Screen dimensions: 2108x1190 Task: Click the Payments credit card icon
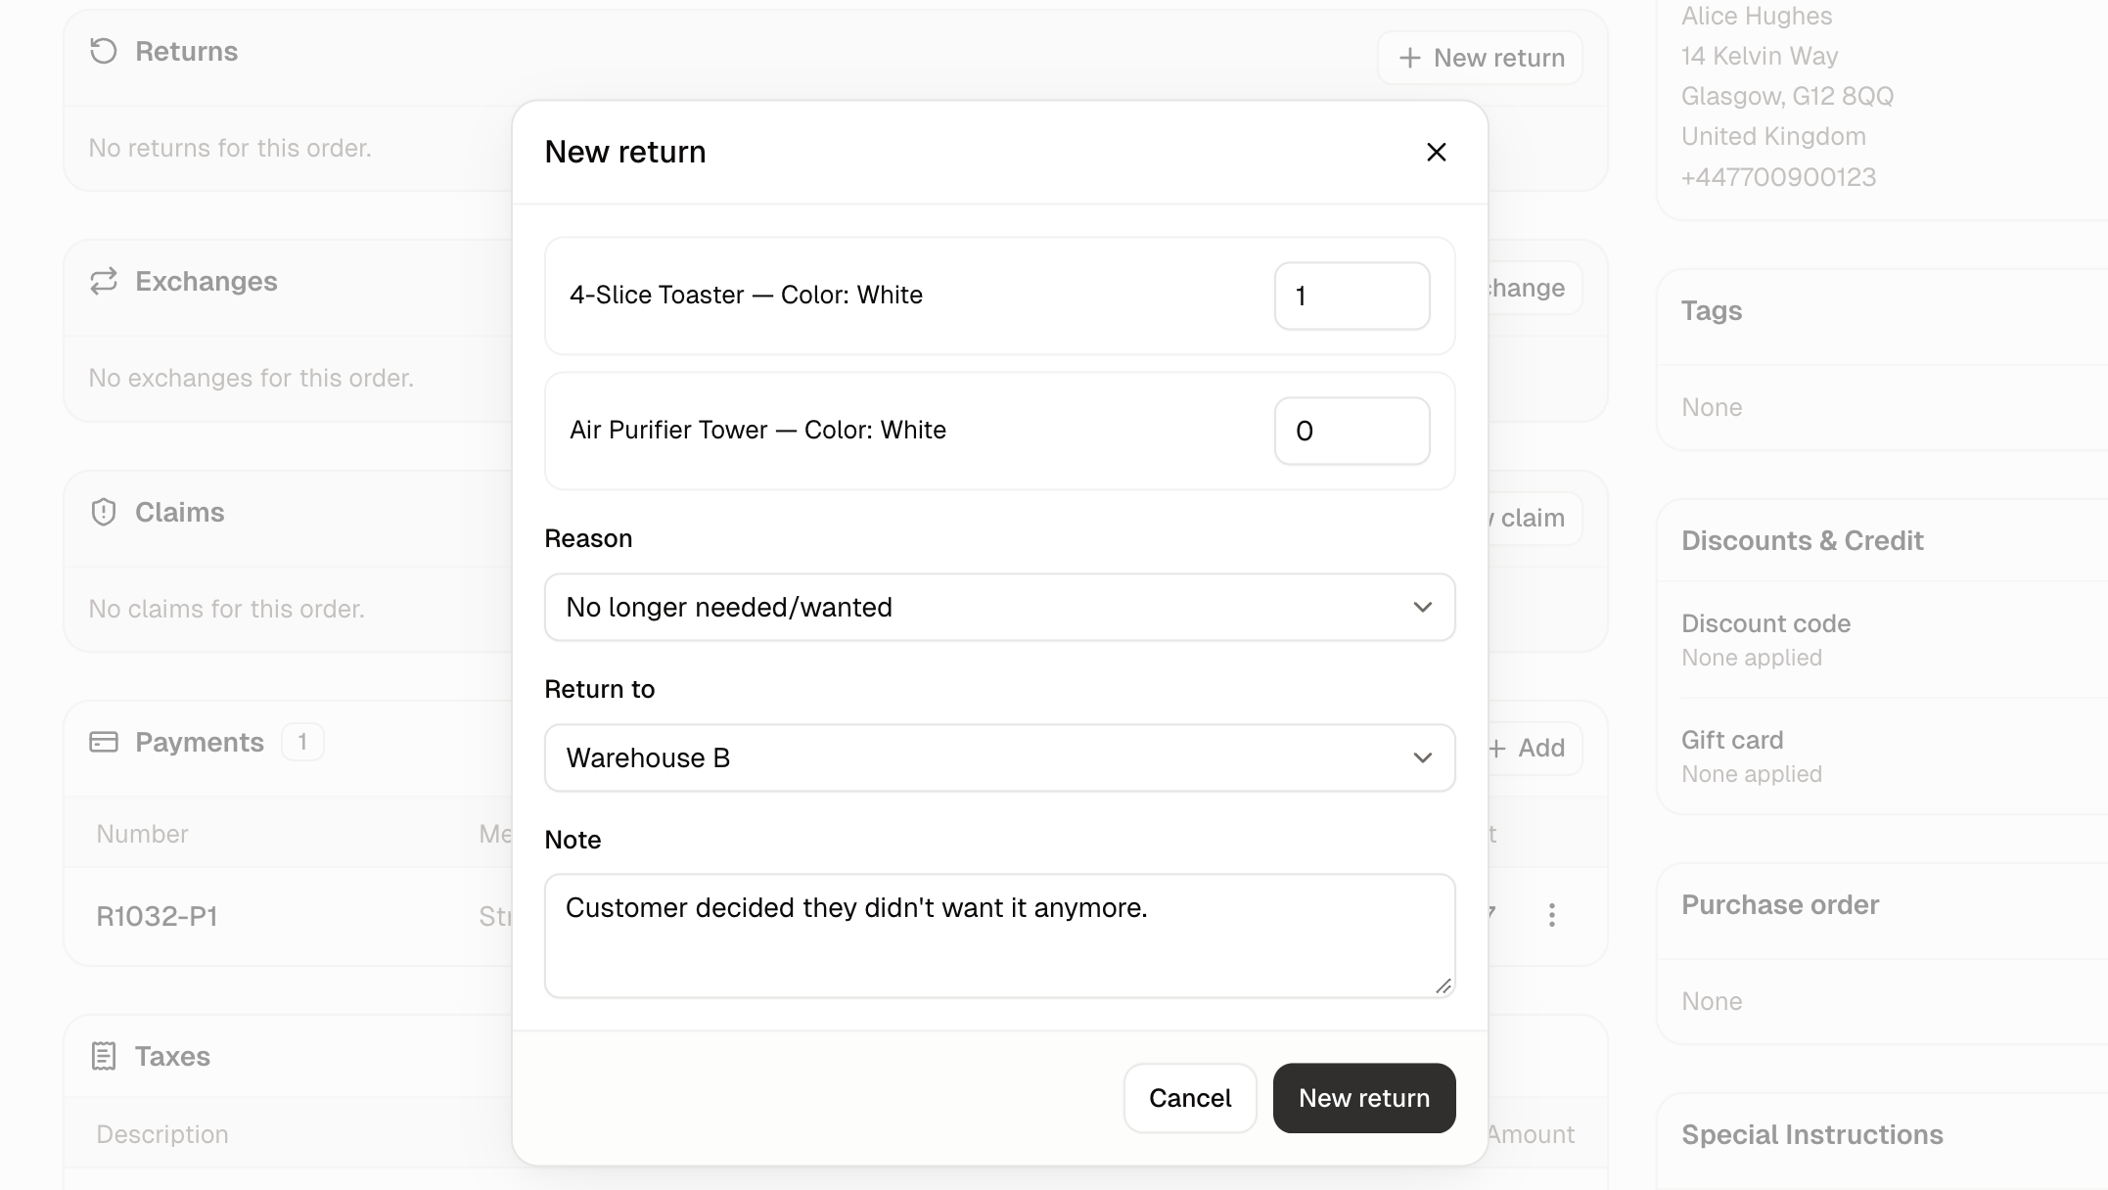(x=104, y=742)
